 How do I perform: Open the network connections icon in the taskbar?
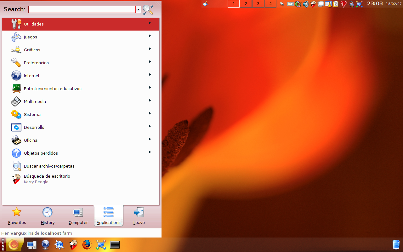(101, 245)
